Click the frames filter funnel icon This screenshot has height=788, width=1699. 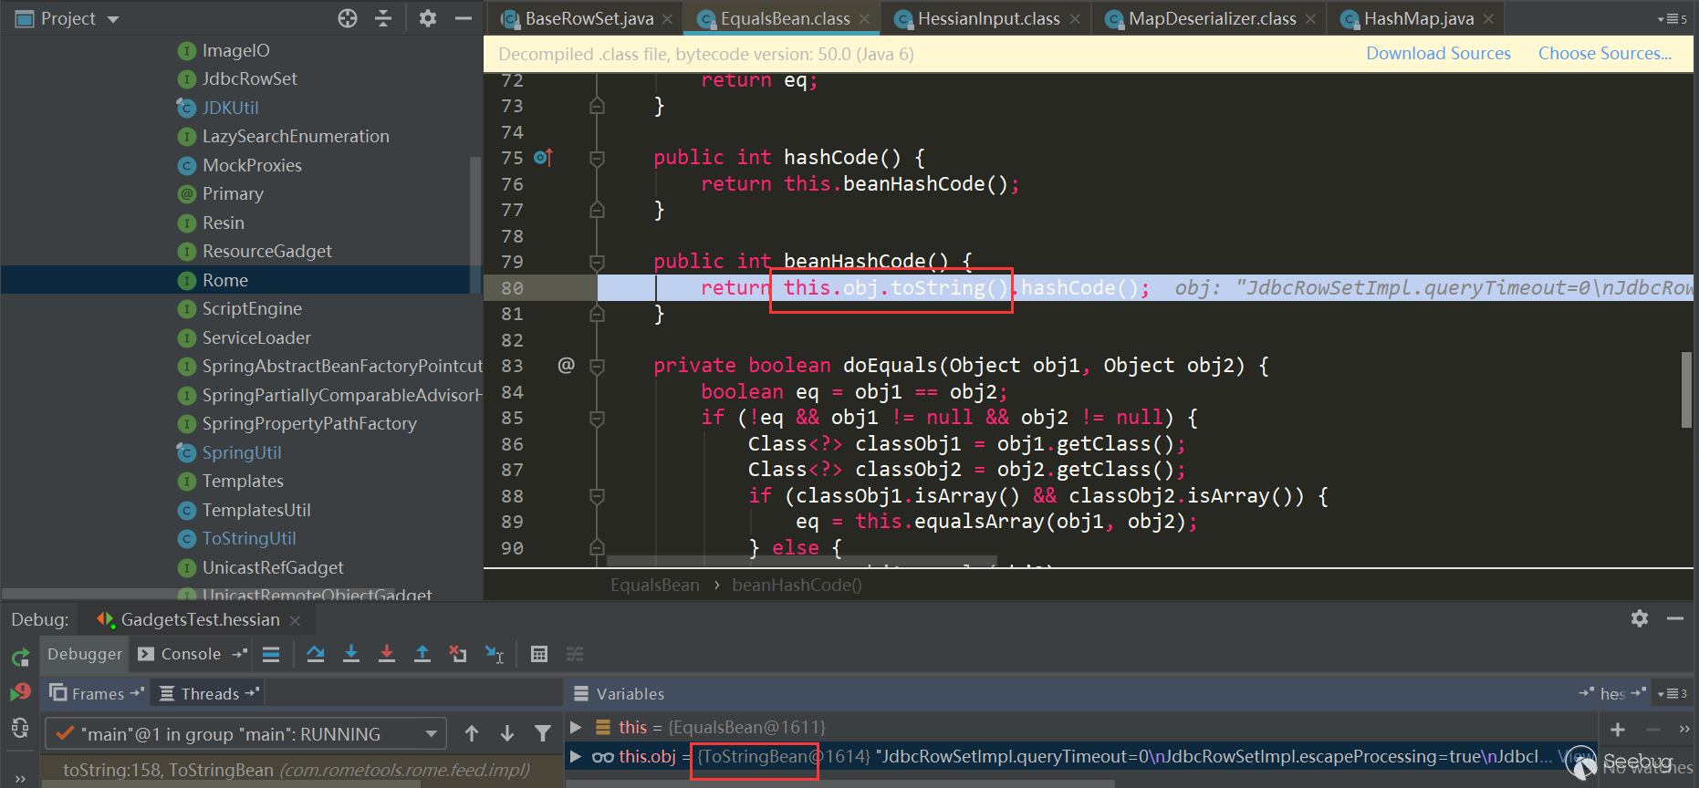[x=543, y=733]
